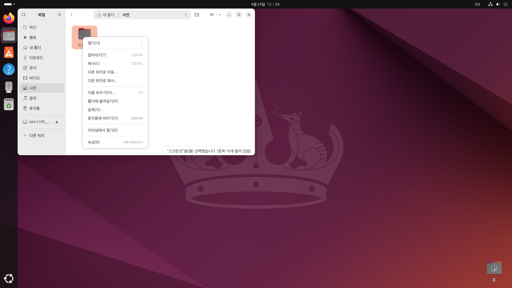Click 내 폴더 breadcrumb in path bar
The width and height of the screenshot is (512, 288).
[x=106, y=15]
